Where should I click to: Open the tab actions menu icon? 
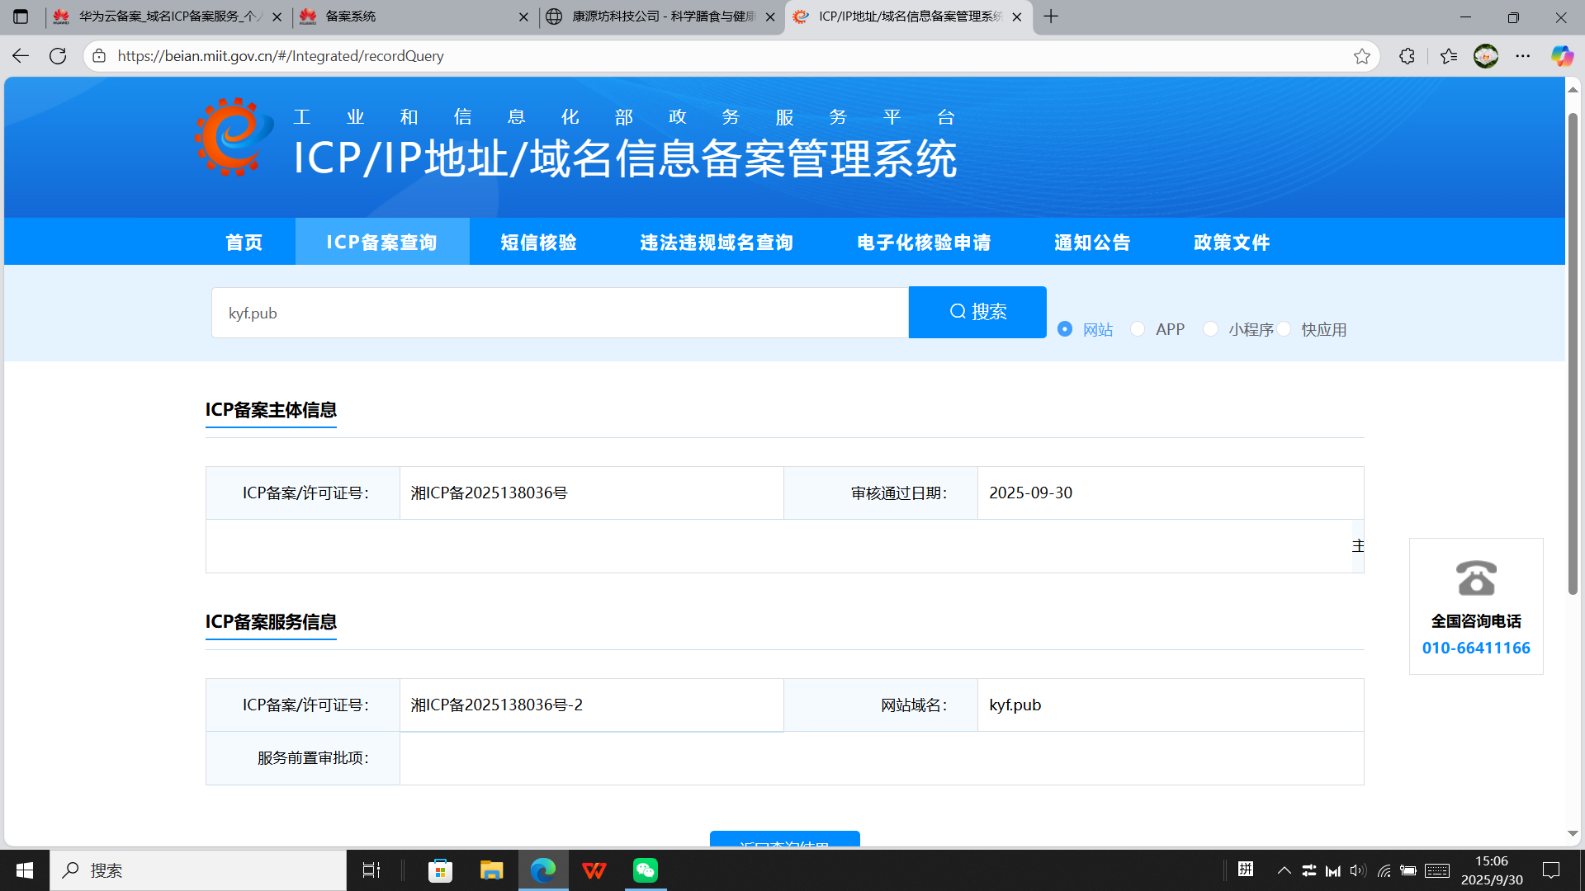click(x=21, y=16)
